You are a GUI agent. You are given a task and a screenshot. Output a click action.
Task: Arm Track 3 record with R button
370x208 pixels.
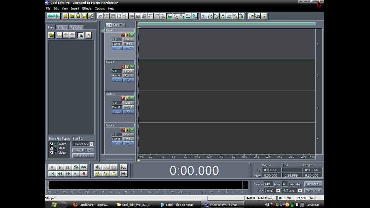tap(123, 99)
